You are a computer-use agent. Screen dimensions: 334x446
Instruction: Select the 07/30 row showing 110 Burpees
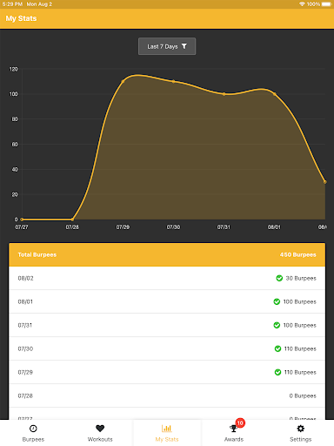tap(167, 348)
